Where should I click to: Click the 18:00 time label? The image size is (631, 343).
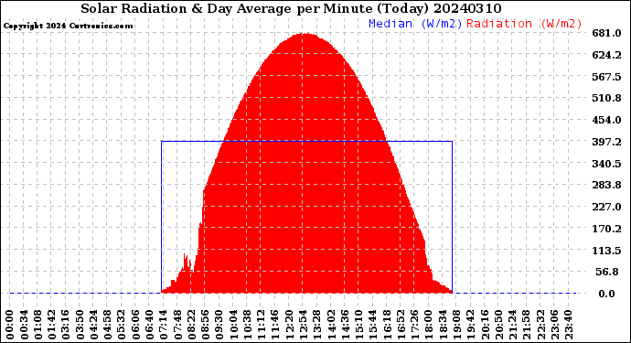pyautogui.click(x=429, y=325)
